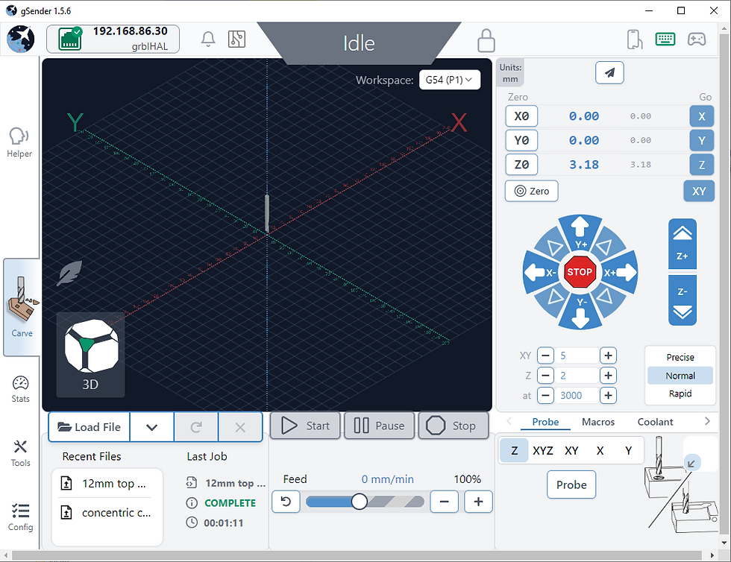Screen dimensions: 731x562
Task: Select the Rapid jog preset
Action: [x=680, y=394]
